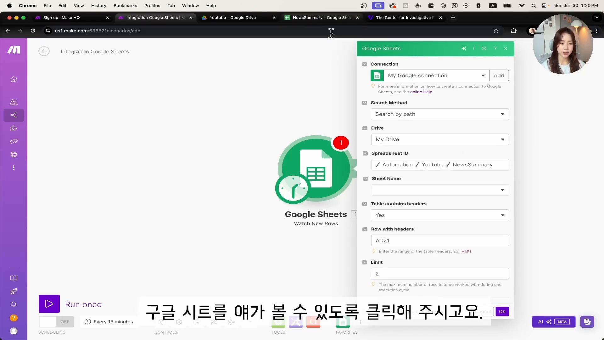Click the Limit number input field
Image resolution: width=604 pixels, height=340 pixels.
[x=439, y=274]
